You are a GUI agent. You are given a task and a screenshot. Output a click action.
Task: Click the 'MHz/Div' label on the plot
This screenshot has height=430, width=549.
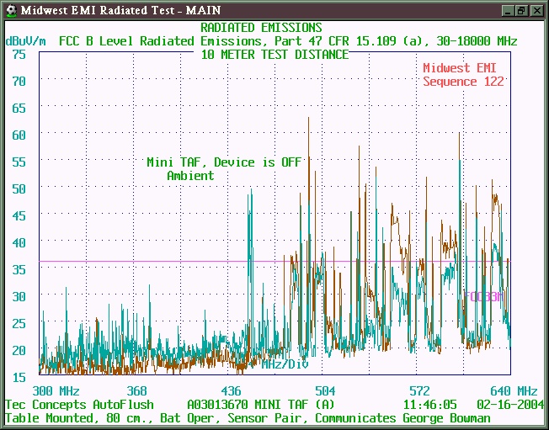click(x=283, y=364)
